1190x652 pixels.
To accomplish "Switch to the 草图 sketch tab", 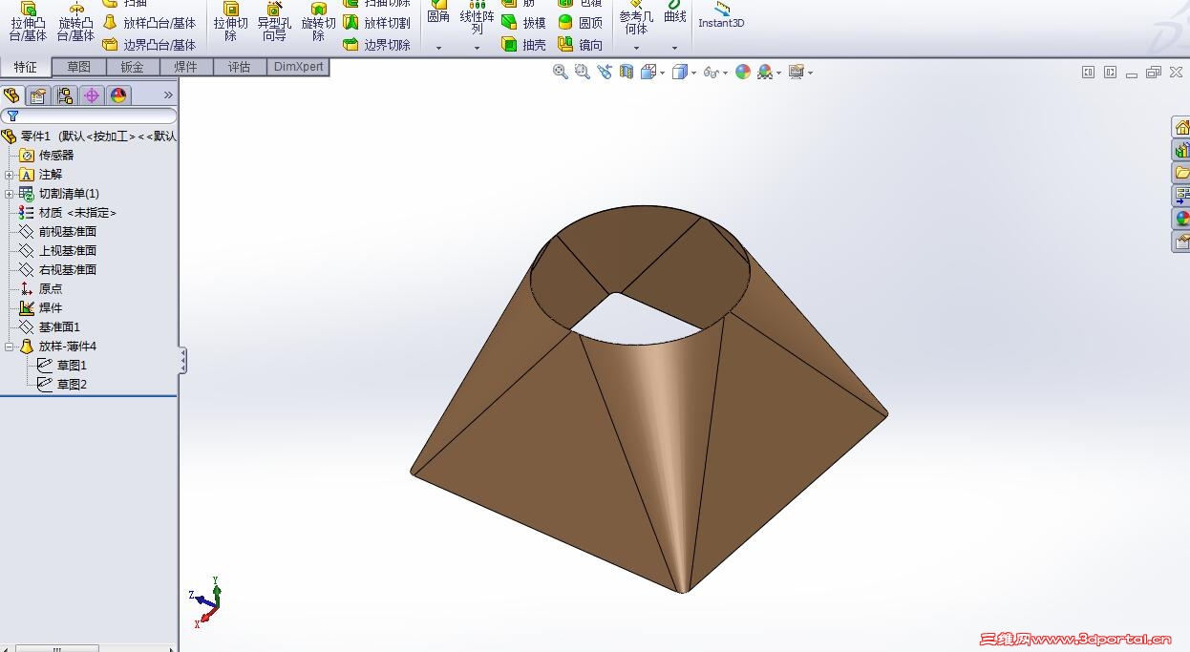I will (78, 67).
